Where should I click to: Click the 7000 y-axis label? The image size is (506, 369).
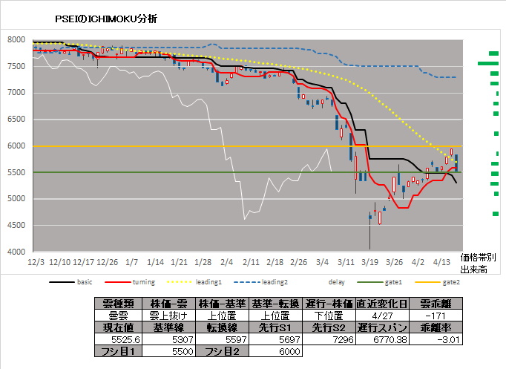coord(16,93)
